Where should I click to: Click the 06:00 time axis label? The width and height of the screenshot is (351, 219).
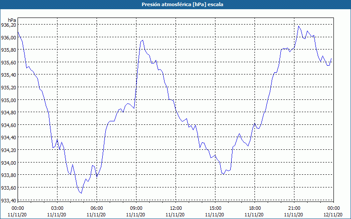(97, 208)
